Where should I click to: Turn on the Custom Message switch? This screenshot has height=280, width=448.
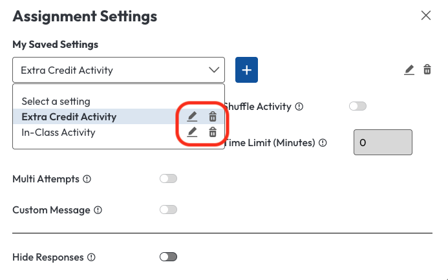tap(168, 210)
